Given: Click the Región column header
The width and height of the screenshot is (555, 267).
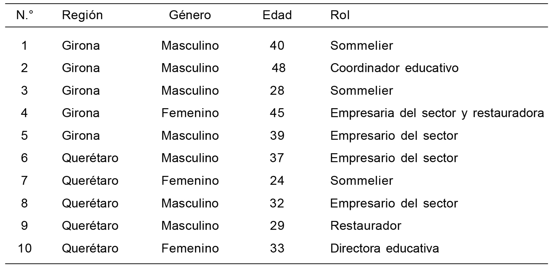Looking at the screenshot, I should point(82,15).
